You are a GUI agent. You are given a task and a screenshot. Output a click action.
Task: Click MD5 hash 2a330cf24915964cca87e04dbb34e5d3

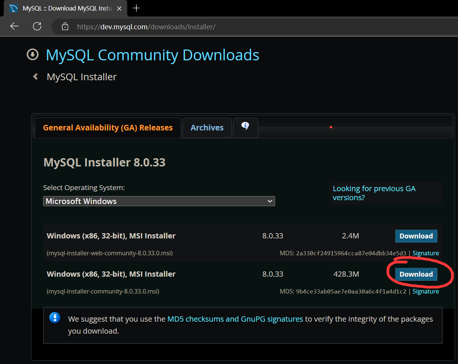(351, 253)
